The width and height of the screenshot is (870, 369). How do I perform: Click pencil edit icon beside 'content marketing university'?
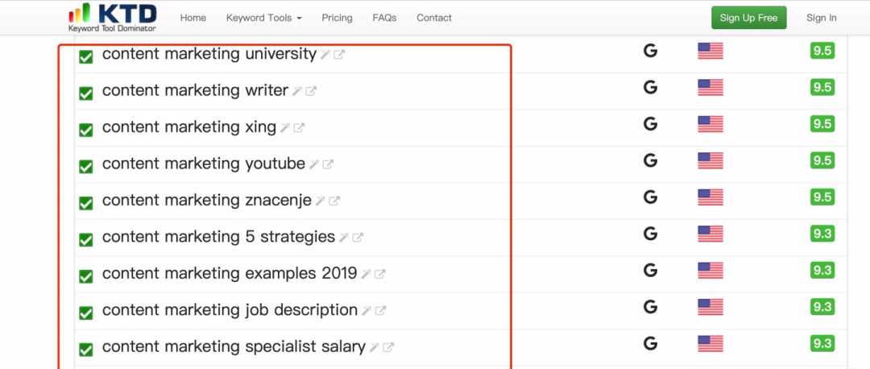click(325, 55)
